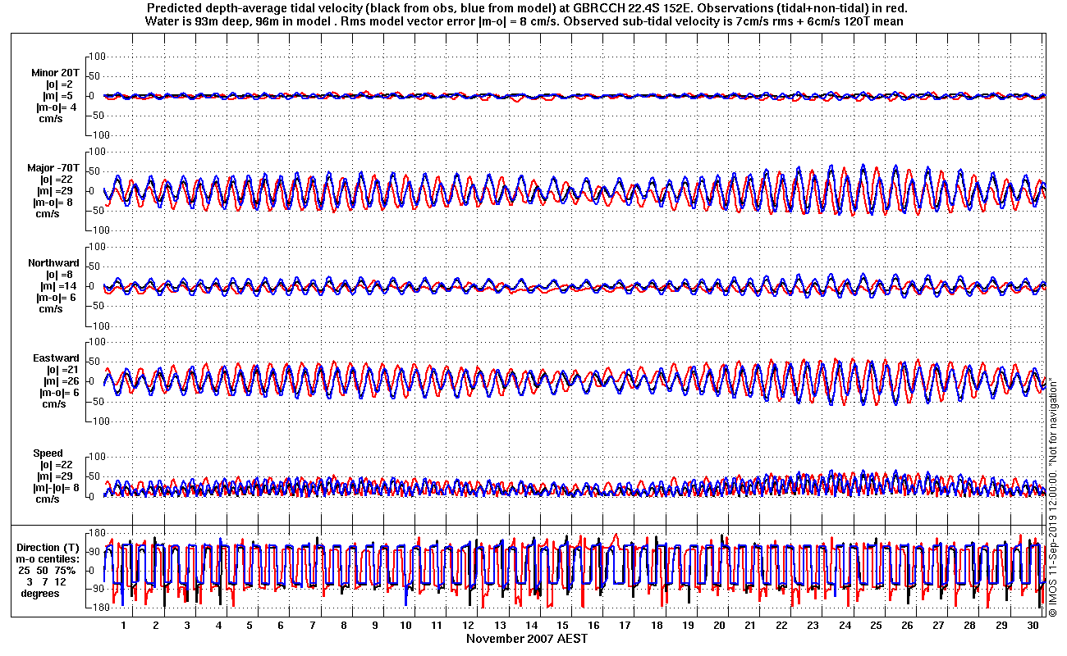The width and height of the screenshot is (1067, 656).
Task: Click '|m-o|= 8' in the Major panel
Action: 53,203
